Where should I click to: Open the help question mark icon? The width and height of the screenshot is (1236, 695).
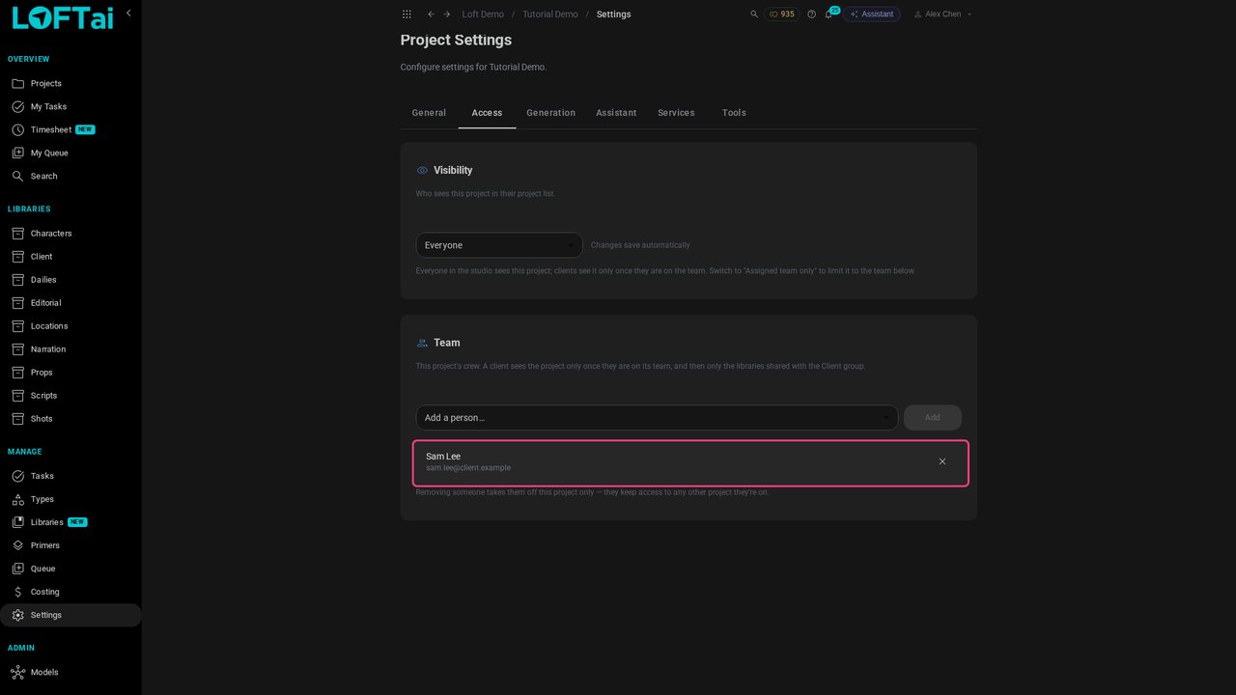tap(811, 14)
